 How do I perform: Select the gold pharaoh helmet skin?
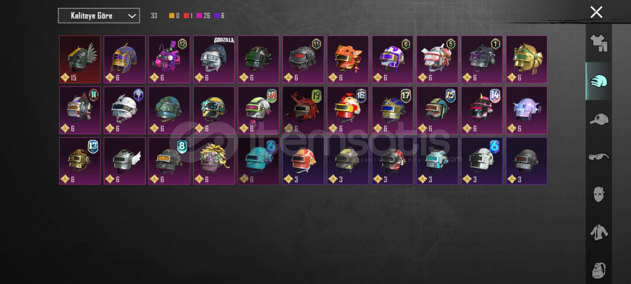pos(125,59)
